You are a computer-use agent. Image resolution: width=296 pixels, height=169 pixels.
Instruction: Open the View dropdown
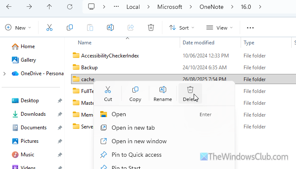[x=219, y=28]
